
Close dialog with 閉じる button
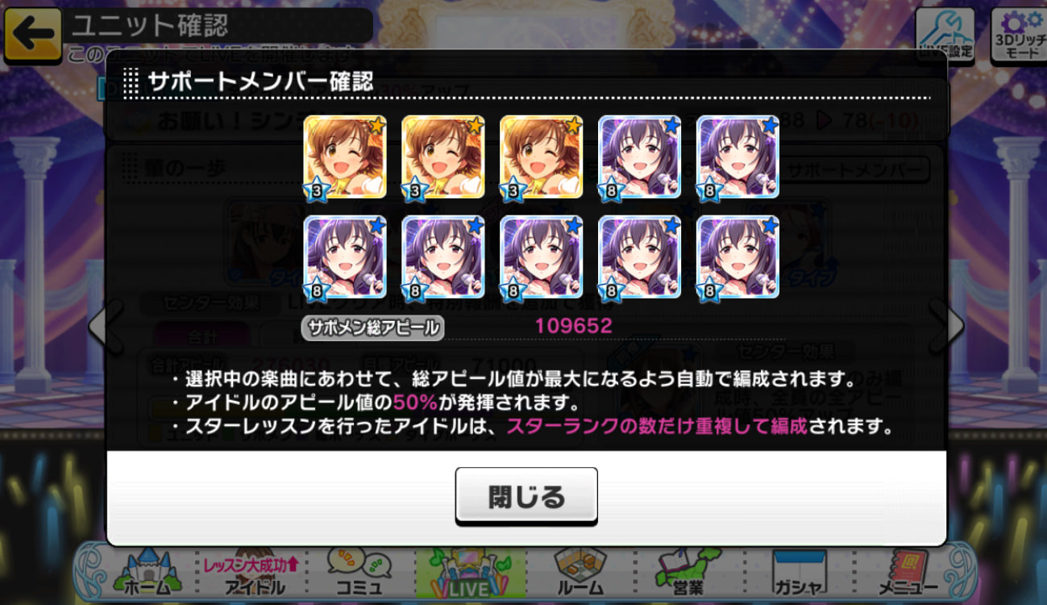[x=526, y=495]
